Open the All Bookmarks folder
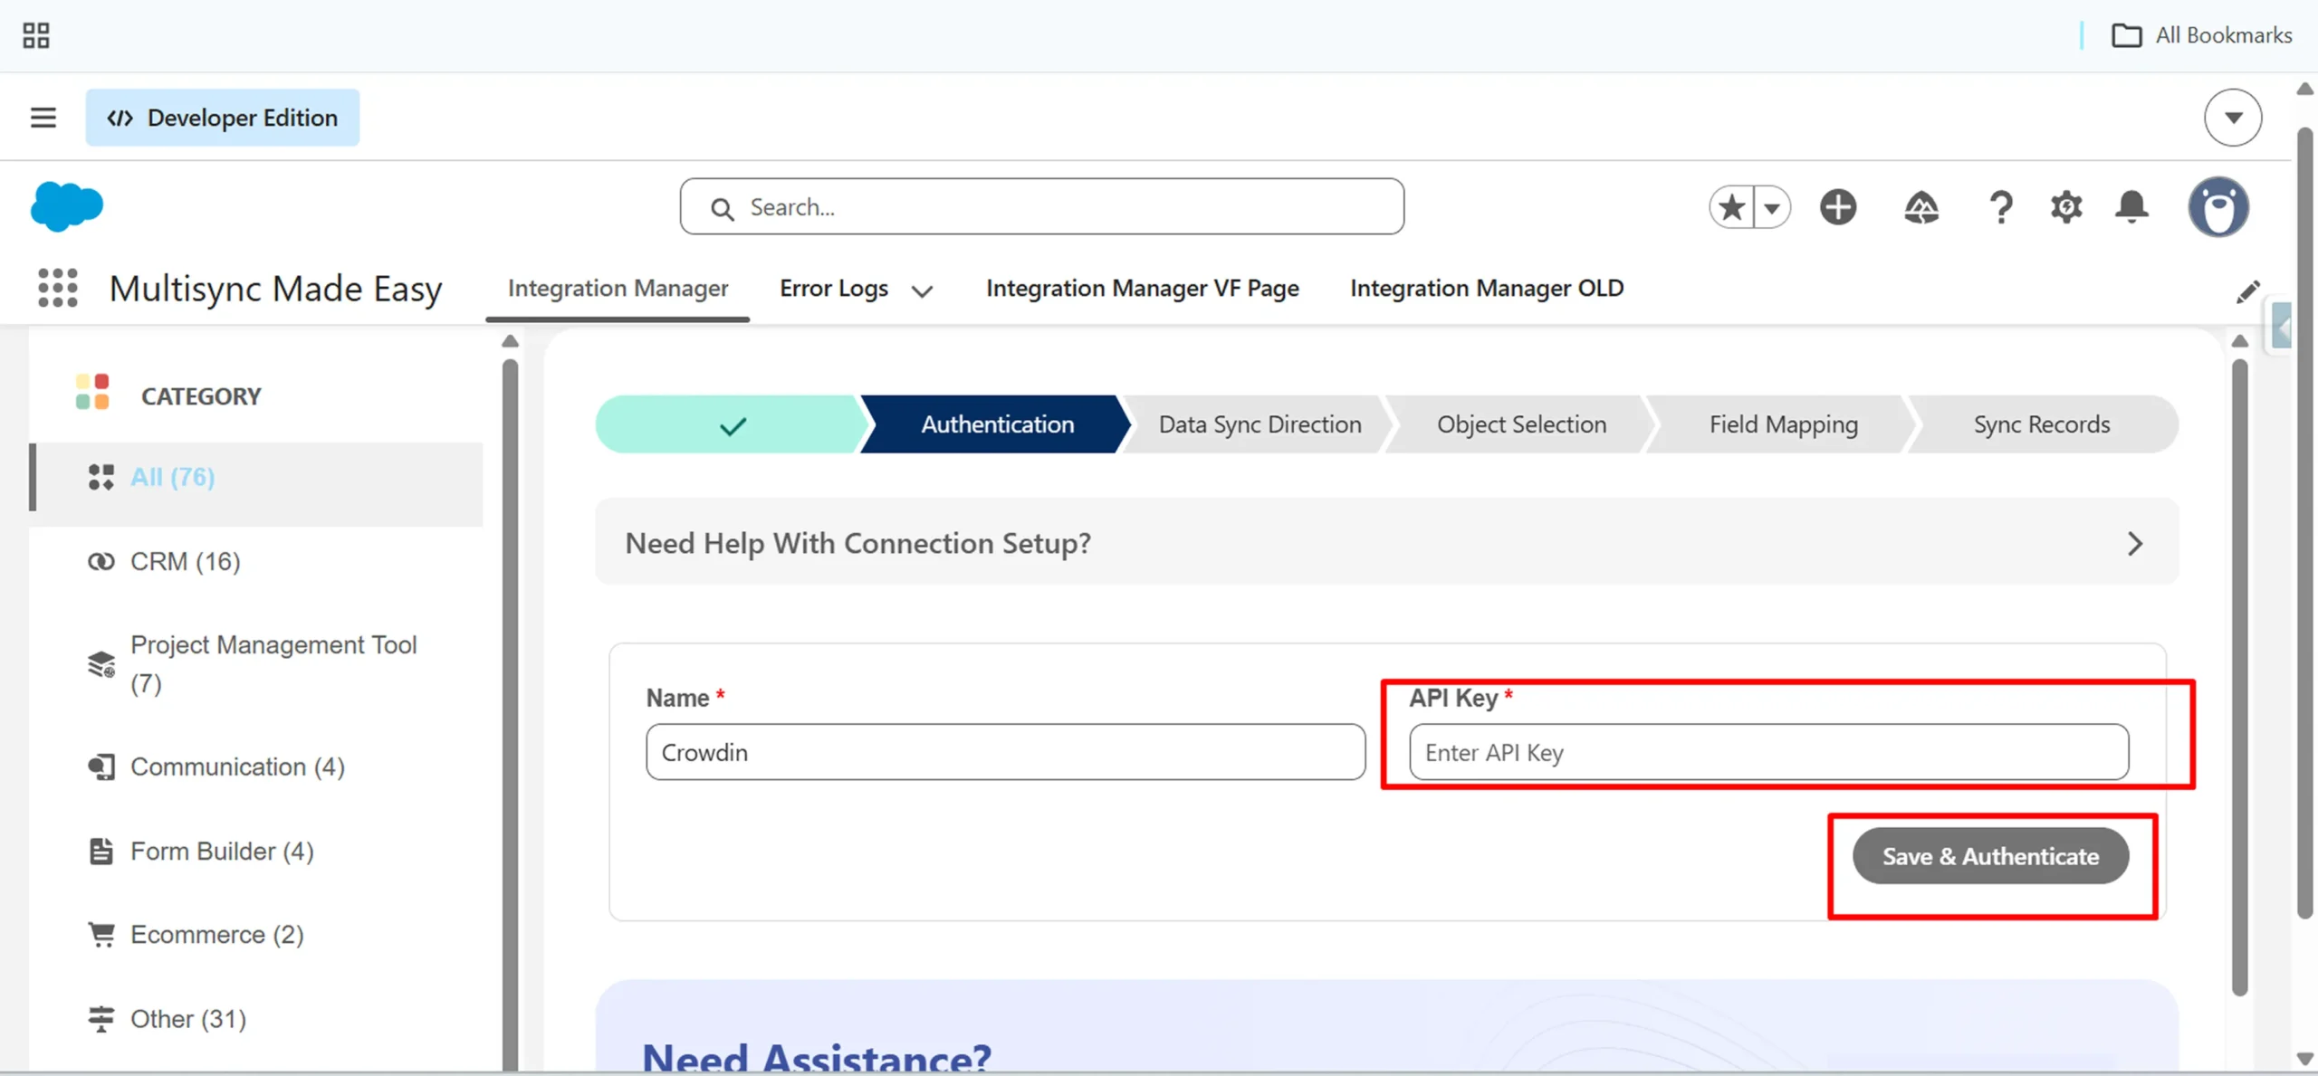Viewport: 2318px width, 1076px height. click(x=2202, y=35)
